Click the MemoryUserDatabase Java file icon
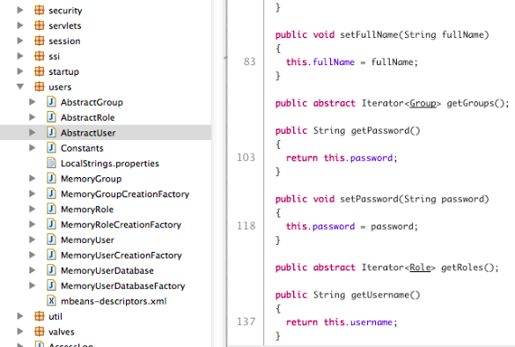This screenshot has width=515, height=347. click(x=51, y=270)
